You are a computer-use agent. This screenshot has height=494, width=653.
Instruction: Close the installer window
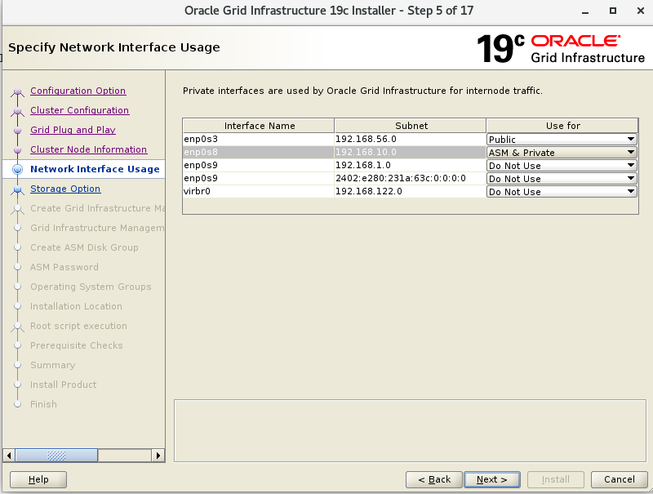click(x=641, y=11)
